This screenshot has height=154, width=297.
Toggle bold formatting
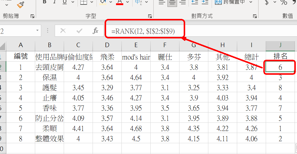[x=44, y=2]
